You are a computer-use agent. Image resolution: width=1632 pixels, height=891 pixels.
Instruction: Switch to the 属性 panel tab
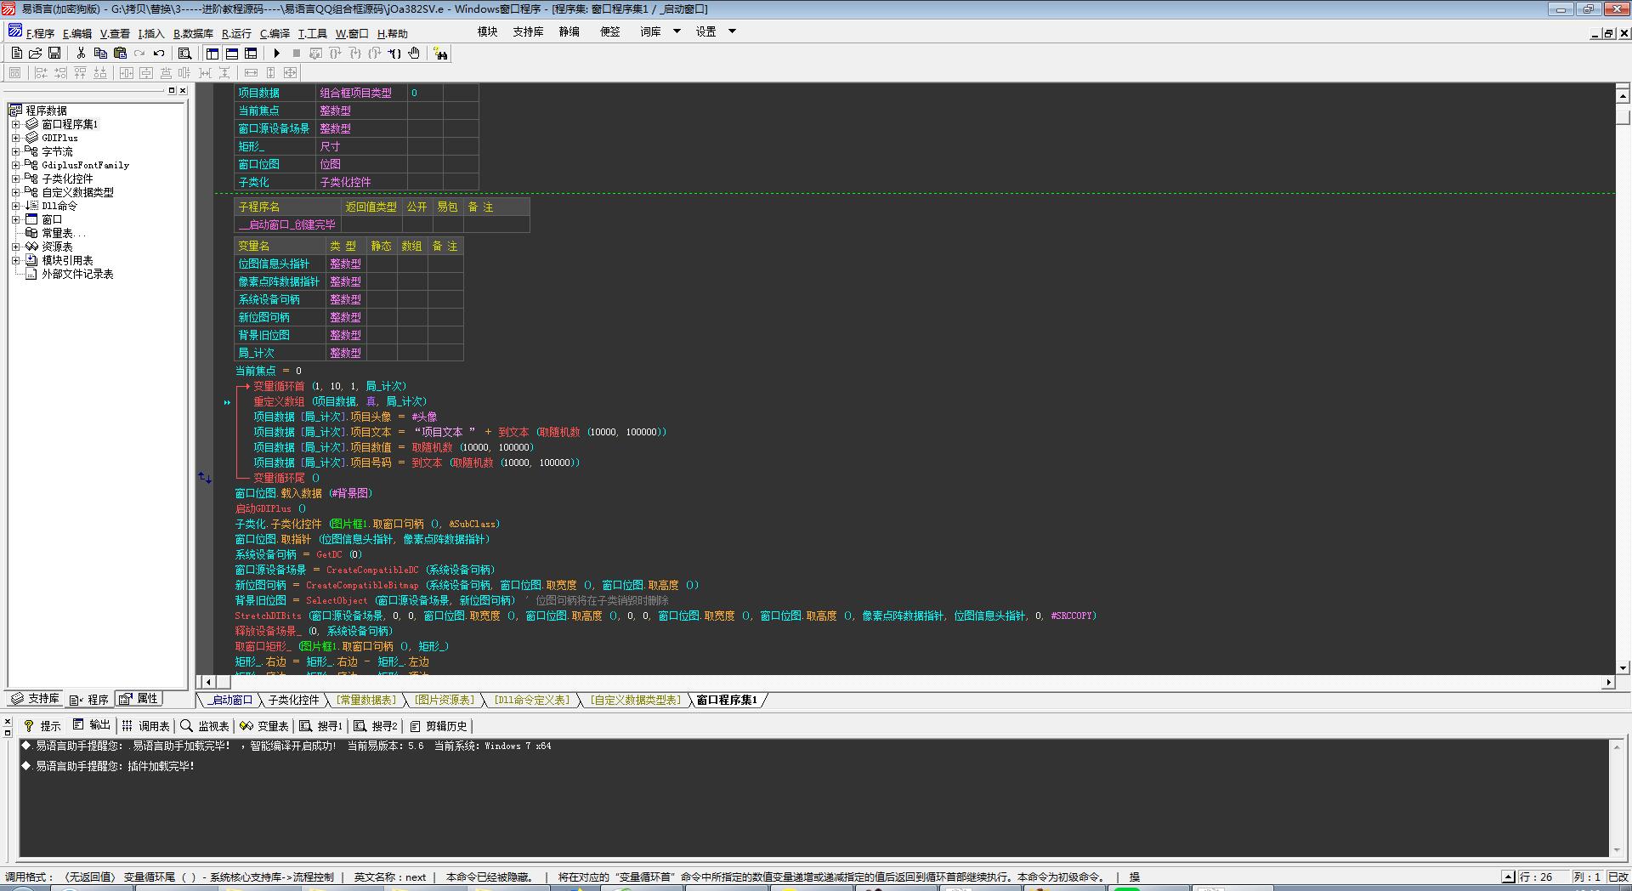[x=139, y=699]
